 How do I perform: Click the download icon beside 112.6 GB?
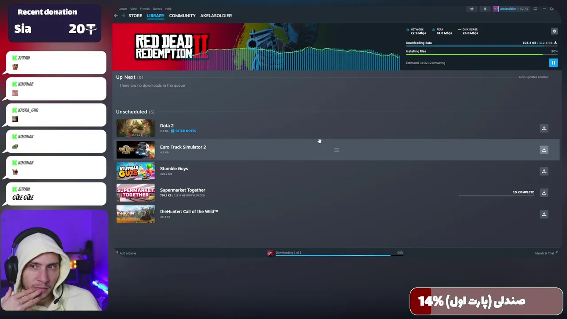click(x=555, y=43)
